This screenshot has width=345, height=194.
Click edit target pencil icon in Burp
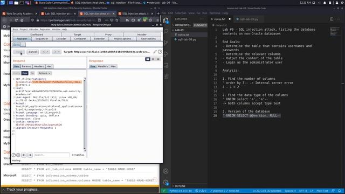coord(155,52)
